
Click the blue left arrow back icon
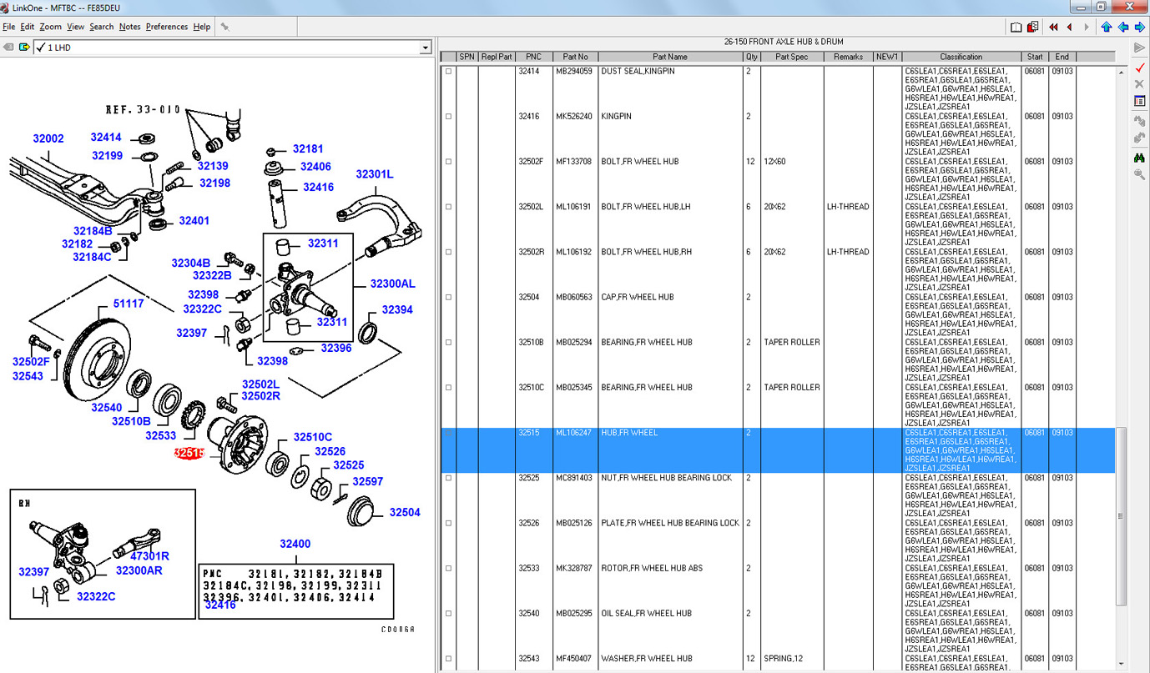pyautogui.click(x=1122, y=27)
